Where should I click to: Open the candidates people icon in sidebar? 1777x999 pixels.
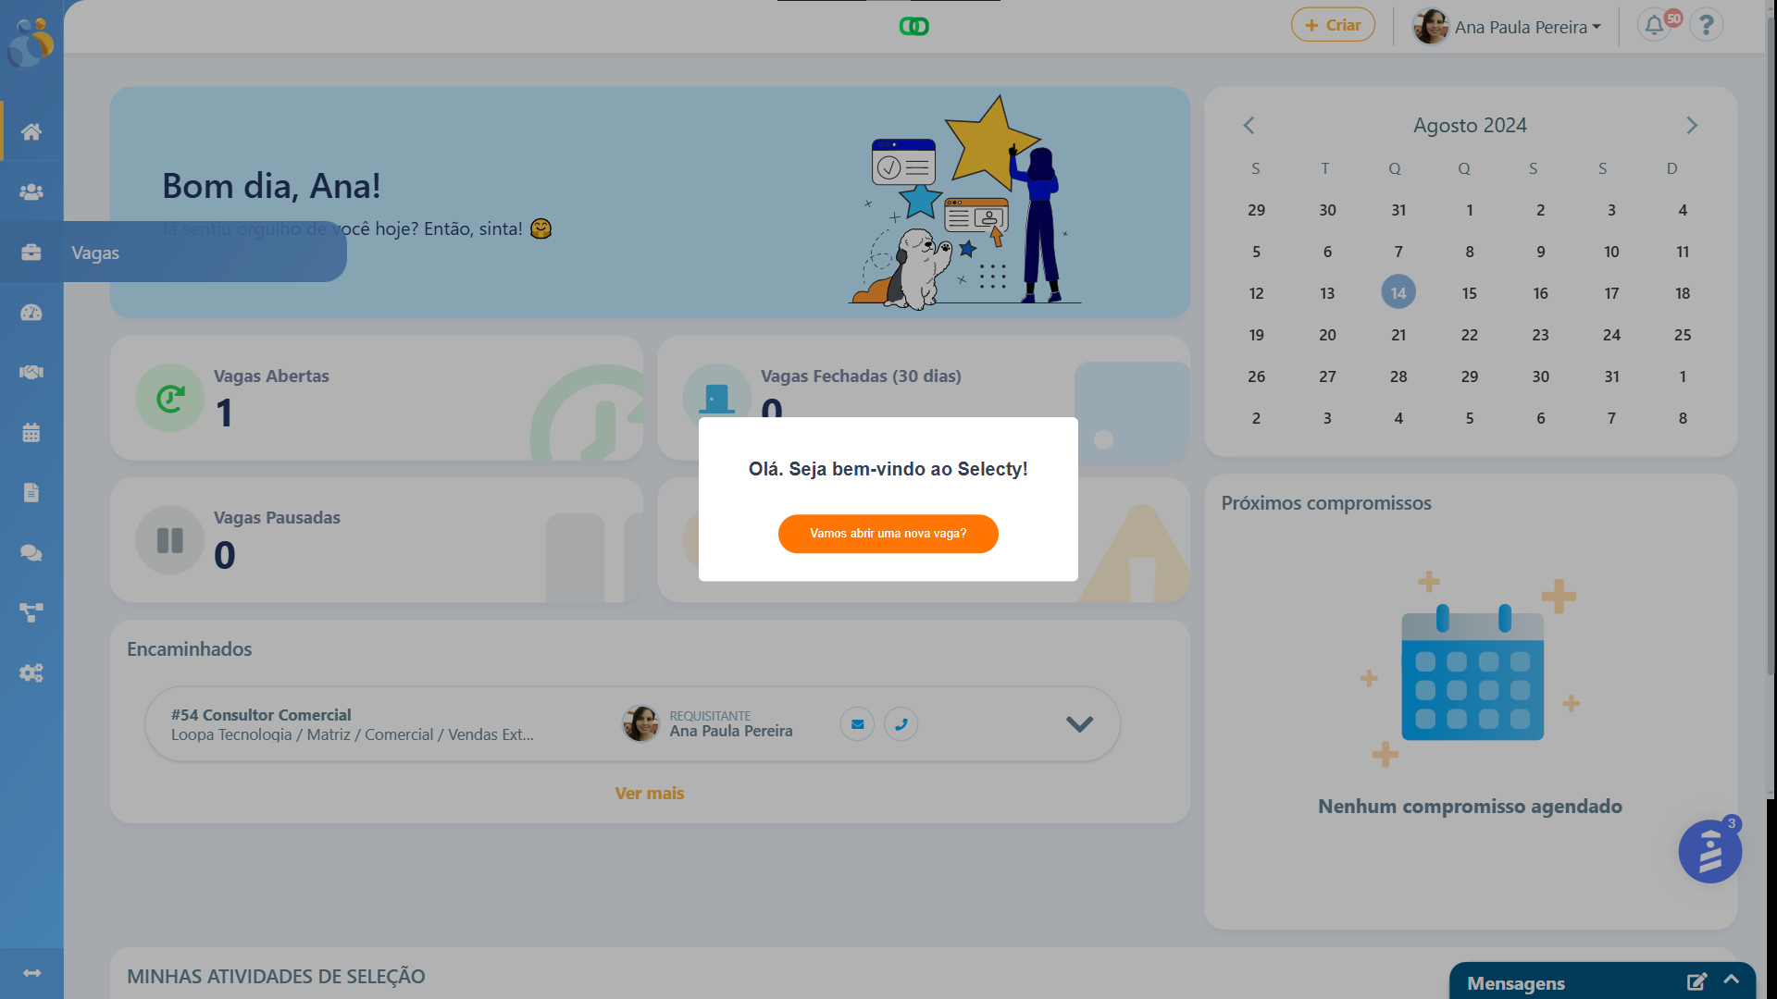point(31,191)
